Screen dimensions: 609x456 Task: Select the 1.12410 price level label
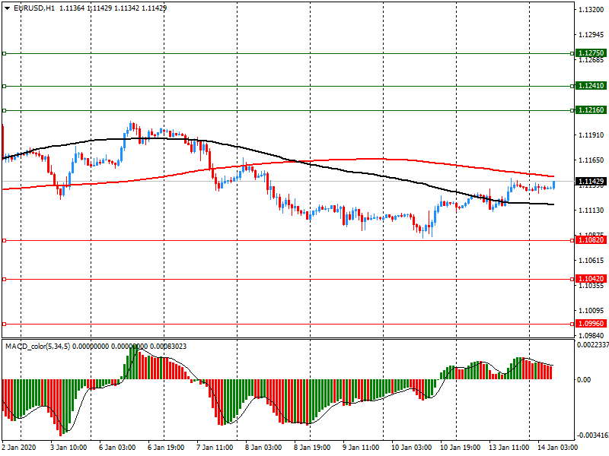[590, 86]
